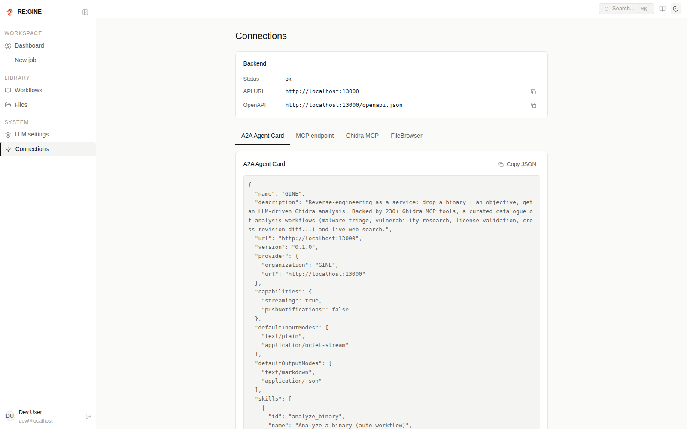Click the openapi.json URL text

click(344, 105)
